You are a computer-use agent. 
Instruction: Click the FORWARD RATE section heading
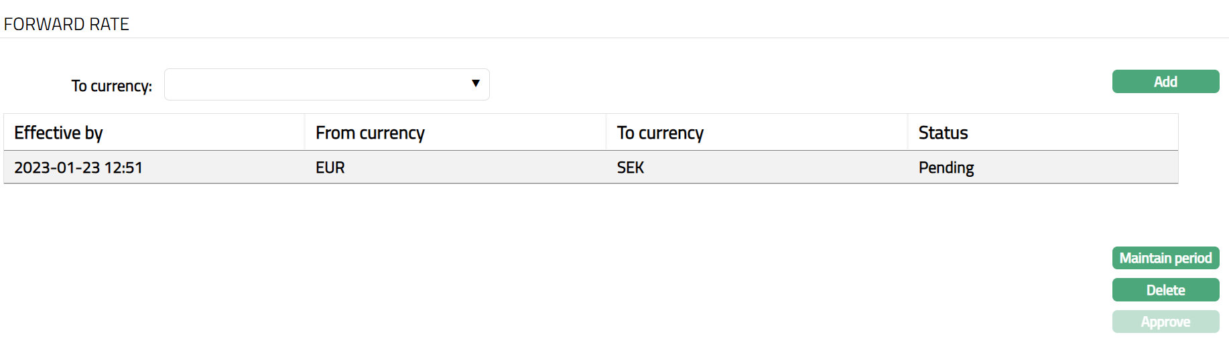pos(66,24)
